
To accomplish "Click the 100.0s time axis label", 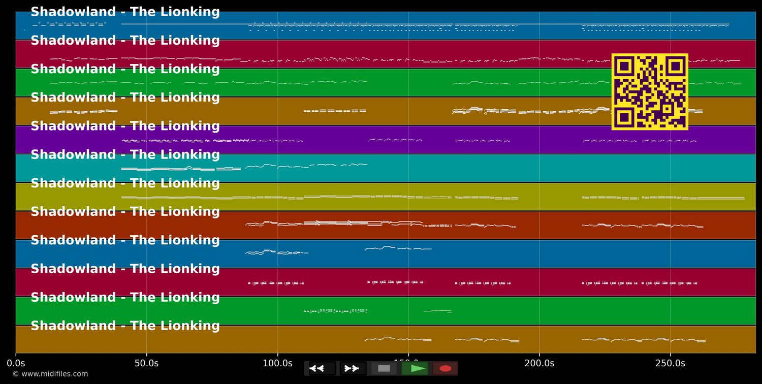I will click(x=277, y=363).
